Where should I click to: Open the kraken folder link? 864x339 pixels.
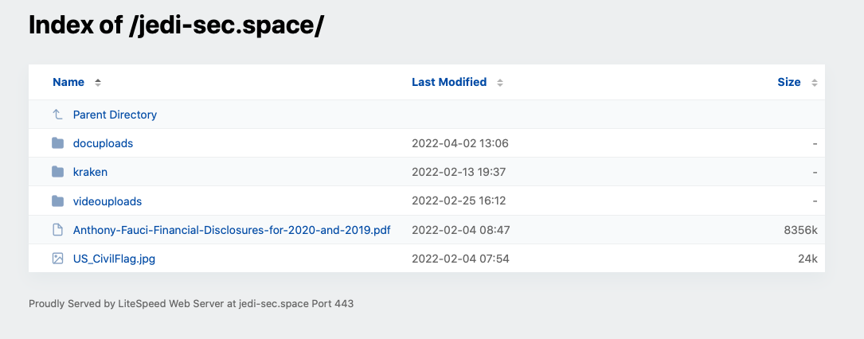(x=90, y=172)
